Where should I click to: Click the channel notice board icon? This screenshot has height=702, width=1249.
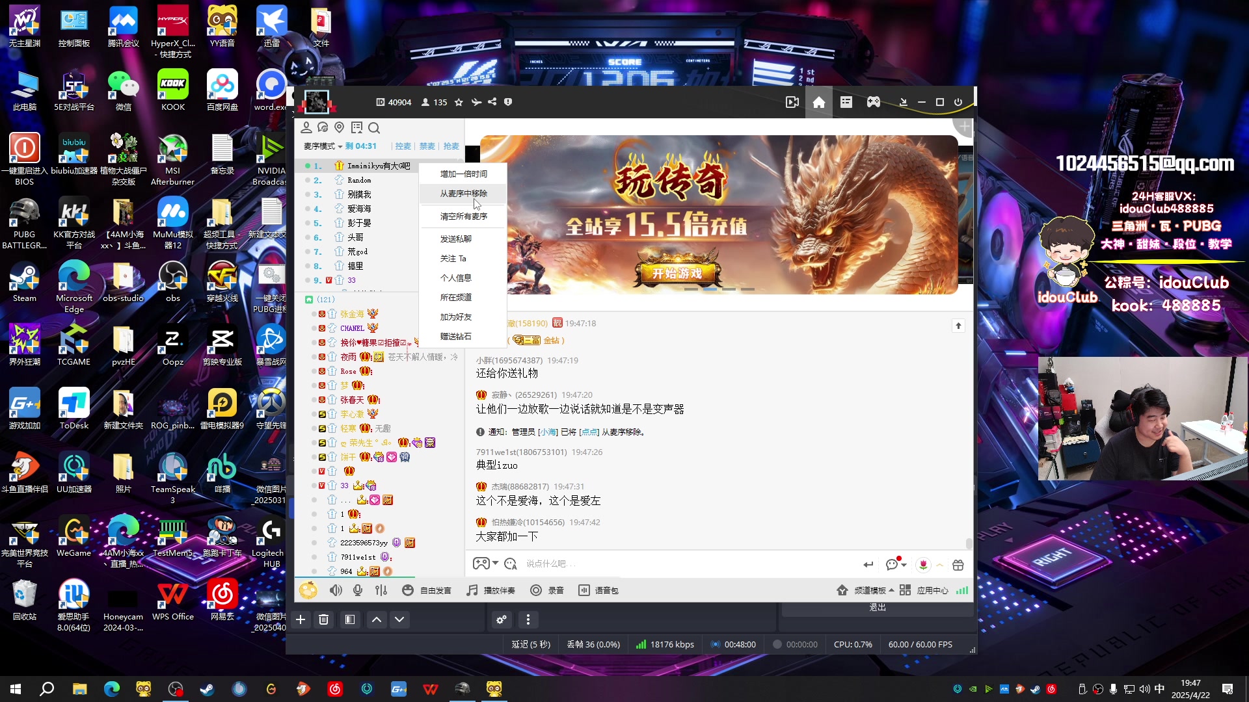pyautogui.click(x=356, y=127)
